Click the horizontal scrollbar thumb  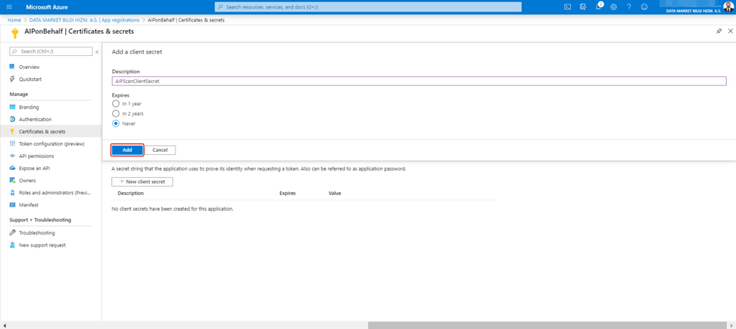547,325
